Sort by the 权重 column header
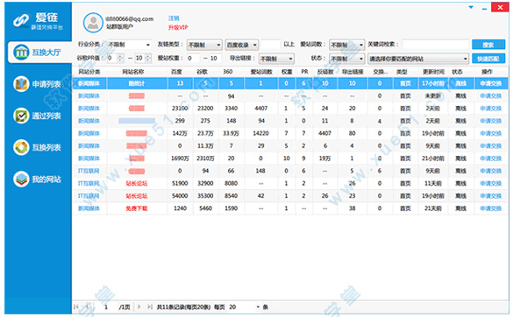 (x=287, y=72)
